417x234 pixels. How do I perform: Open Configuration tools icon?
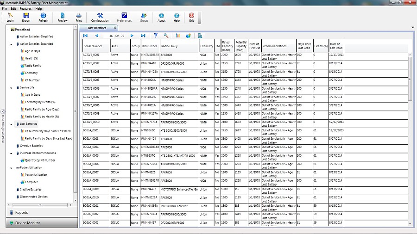pos(100,17)
